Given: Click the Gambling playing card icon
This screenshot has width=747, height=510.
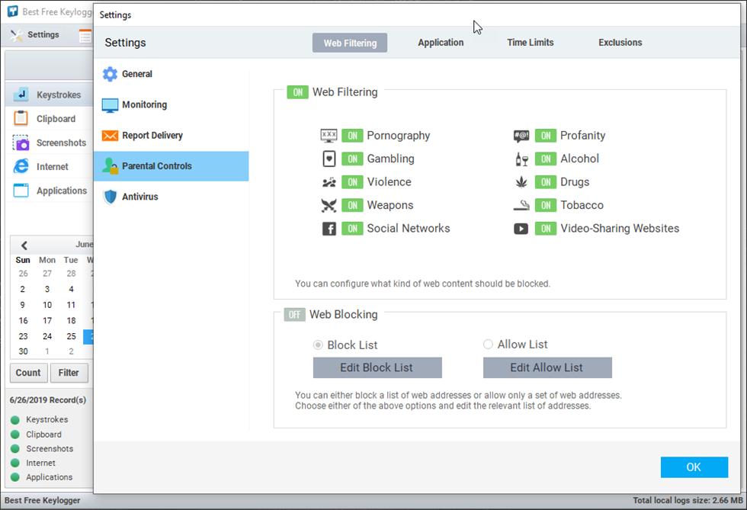Looking at the screenshot, I should pyautogui.click(x=329, y=159).
